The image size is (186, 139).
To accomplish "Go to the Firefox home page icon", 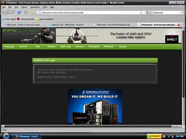I will point(32,12).
